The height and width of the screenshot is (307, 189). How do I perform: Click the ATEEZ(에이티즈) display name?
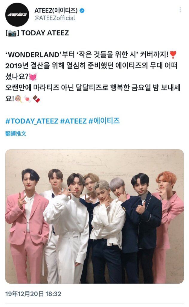(x=56, y=10)
